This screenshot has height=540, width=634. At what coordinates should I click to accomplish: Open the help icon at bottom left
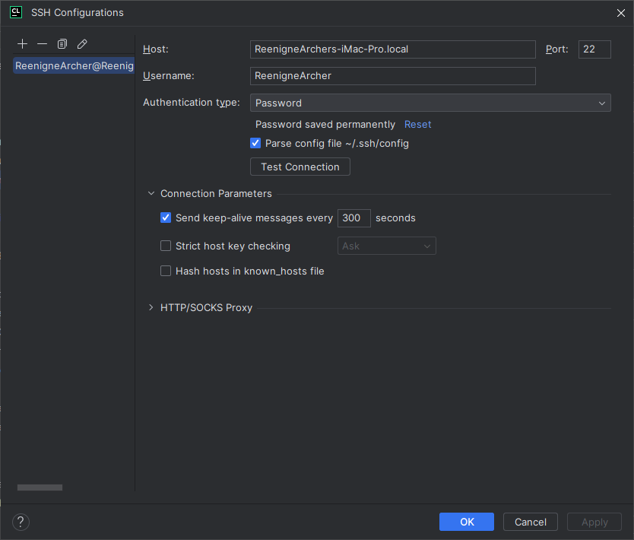coord(21,522)
